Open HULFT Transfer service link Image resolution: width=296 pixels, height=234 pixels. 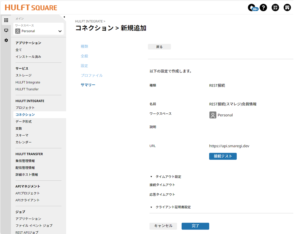coord(27,89)
